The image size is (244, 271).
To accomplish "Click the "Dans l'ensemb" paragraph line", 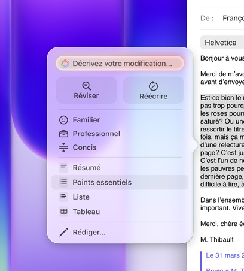I will [x=222, y=200].
